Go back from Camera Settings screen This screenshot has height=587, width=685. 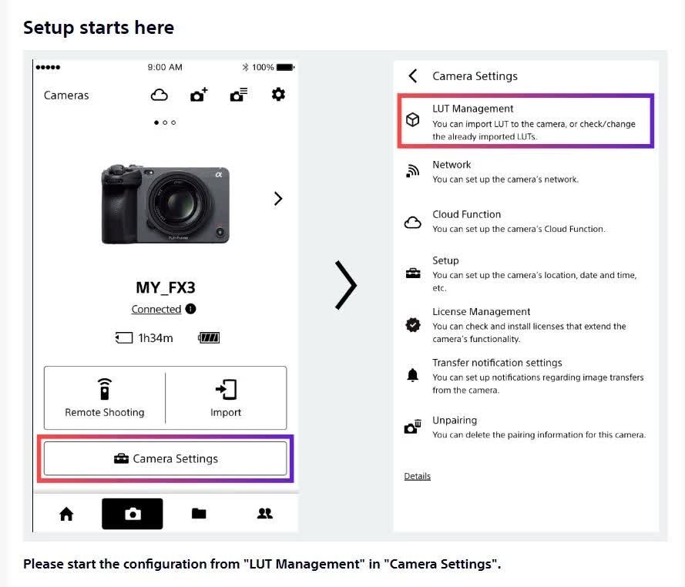tap(413, 76)
